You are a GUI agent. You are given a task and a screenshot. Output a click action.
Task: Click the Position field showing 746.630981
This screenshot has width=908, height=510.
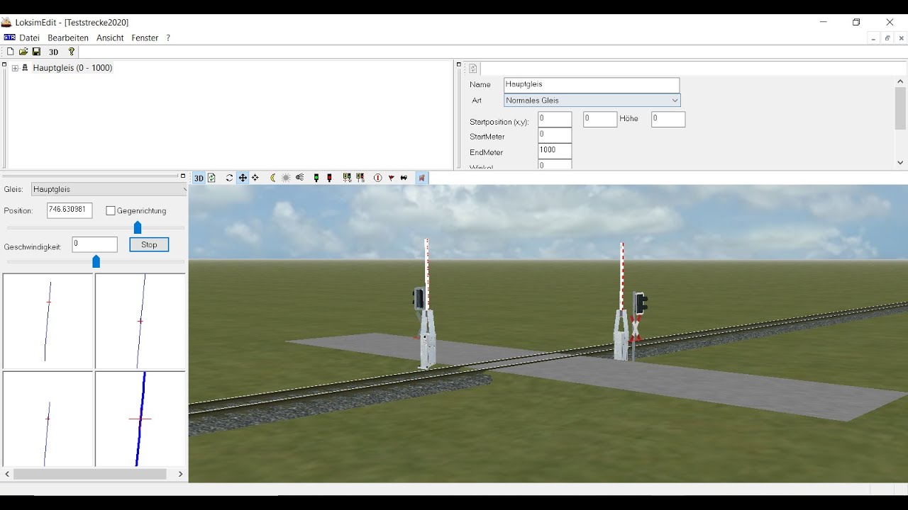70,210
